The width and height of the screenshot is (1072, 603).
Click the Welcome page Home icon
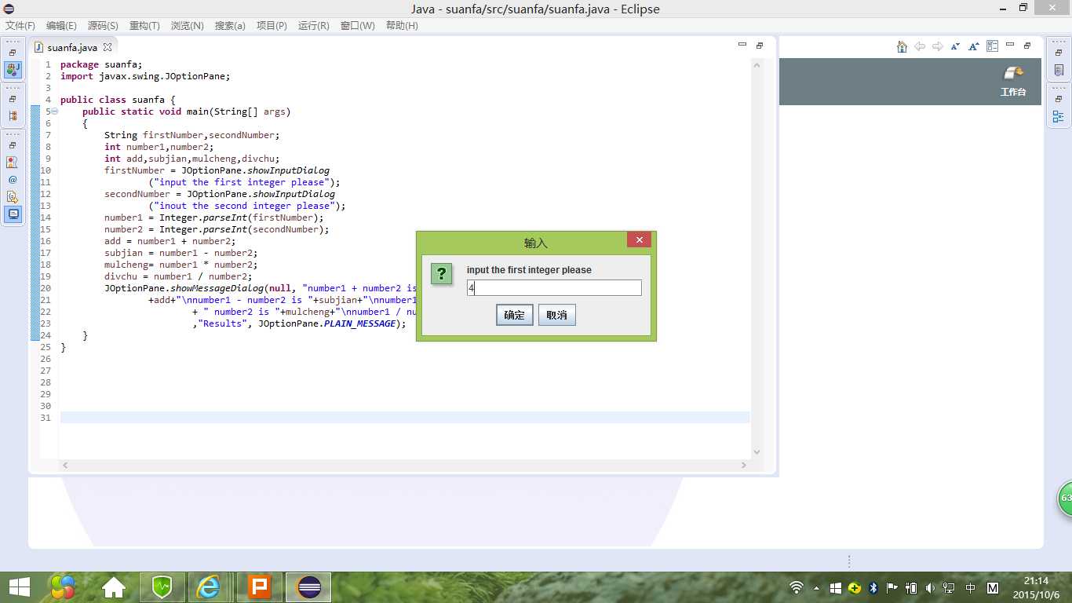902,46
